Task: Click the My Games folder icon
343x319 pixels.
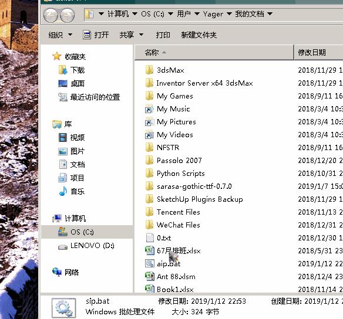Action: 149,96
